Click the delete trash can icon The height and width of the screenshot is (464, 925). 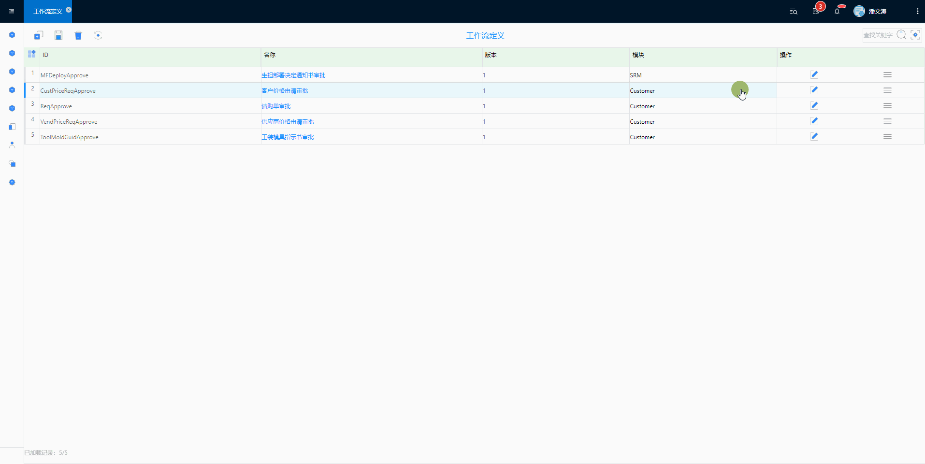tap(78, 35)
